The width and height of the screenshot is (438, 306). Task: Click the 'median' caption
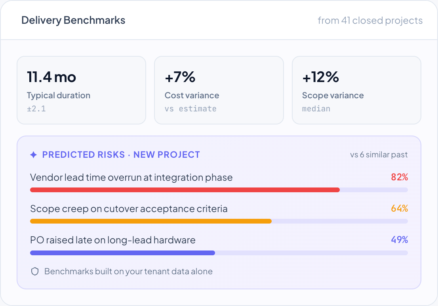point(316,109)
